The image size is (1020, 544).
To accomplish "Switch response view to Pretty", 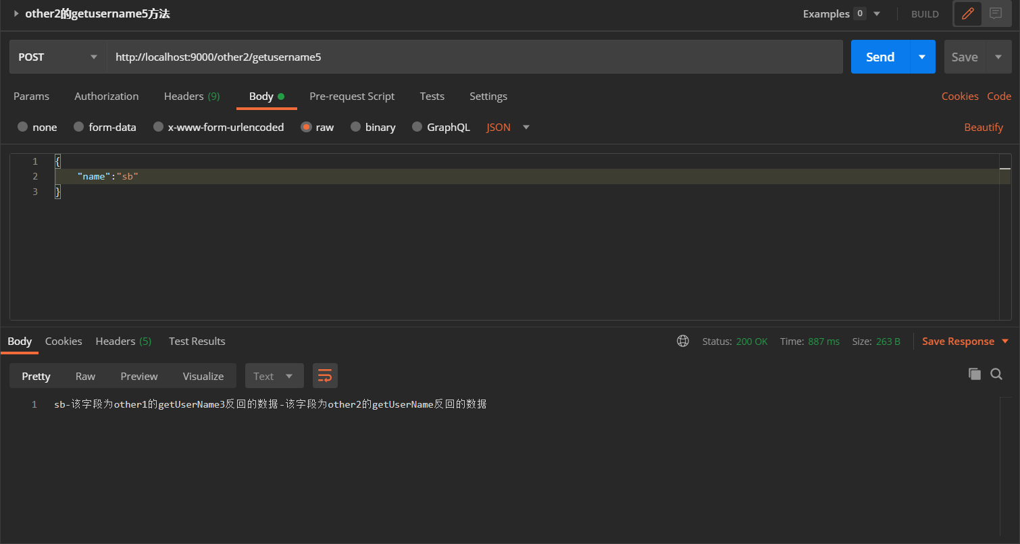I will pyautogui.click(x=36, y=376).
